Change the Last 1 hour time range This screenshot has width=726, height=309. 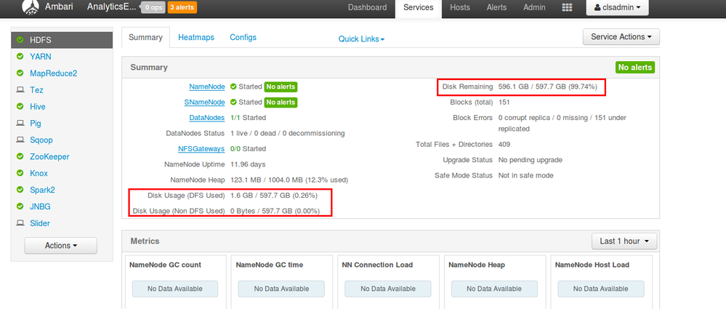[x=624, y=241]
